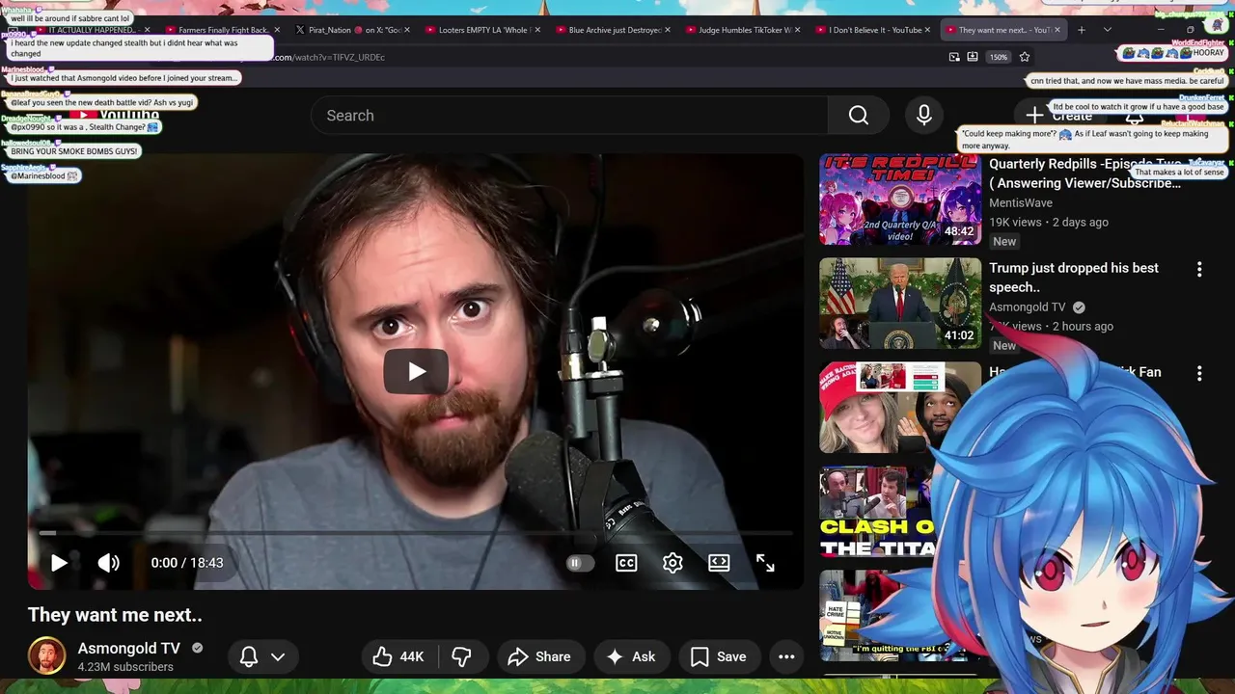Open the tab search dropdown arrow
The width and height of the screenshot is (1235, 694).
[x=1107, y=30]
